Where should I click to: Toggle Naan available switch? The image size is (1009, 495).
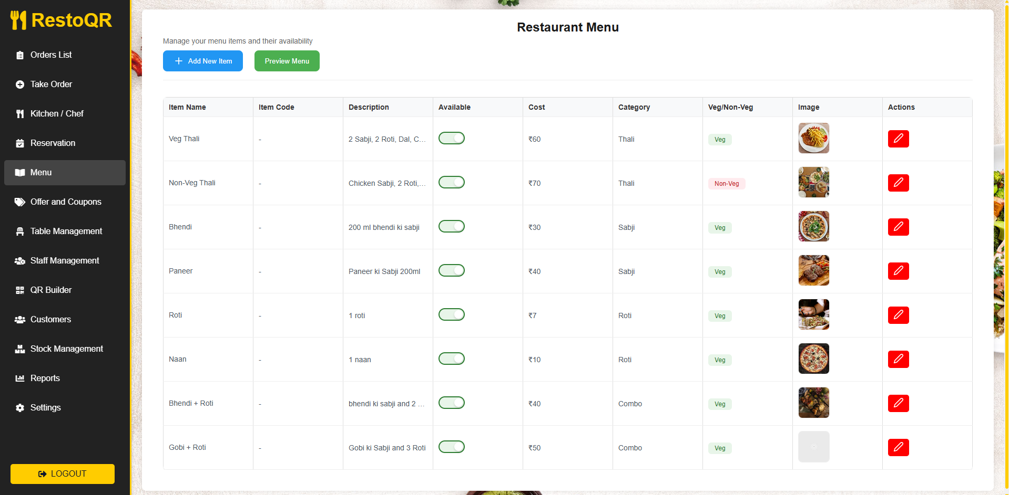coord(452,359)
